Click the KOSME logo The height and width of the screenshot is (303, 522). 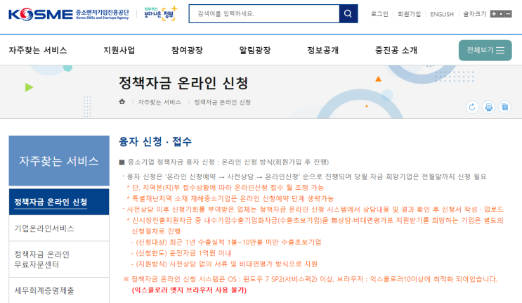(69, 14)
